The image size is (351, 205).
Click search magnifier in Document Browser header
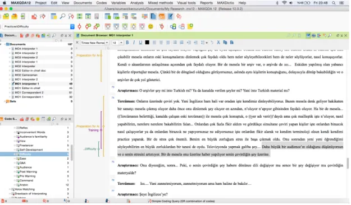tap(330, 35)
